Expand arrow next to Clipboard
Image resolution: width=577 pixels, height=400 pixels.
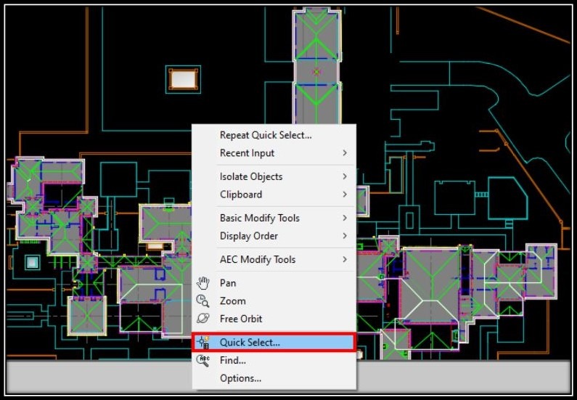345,195
